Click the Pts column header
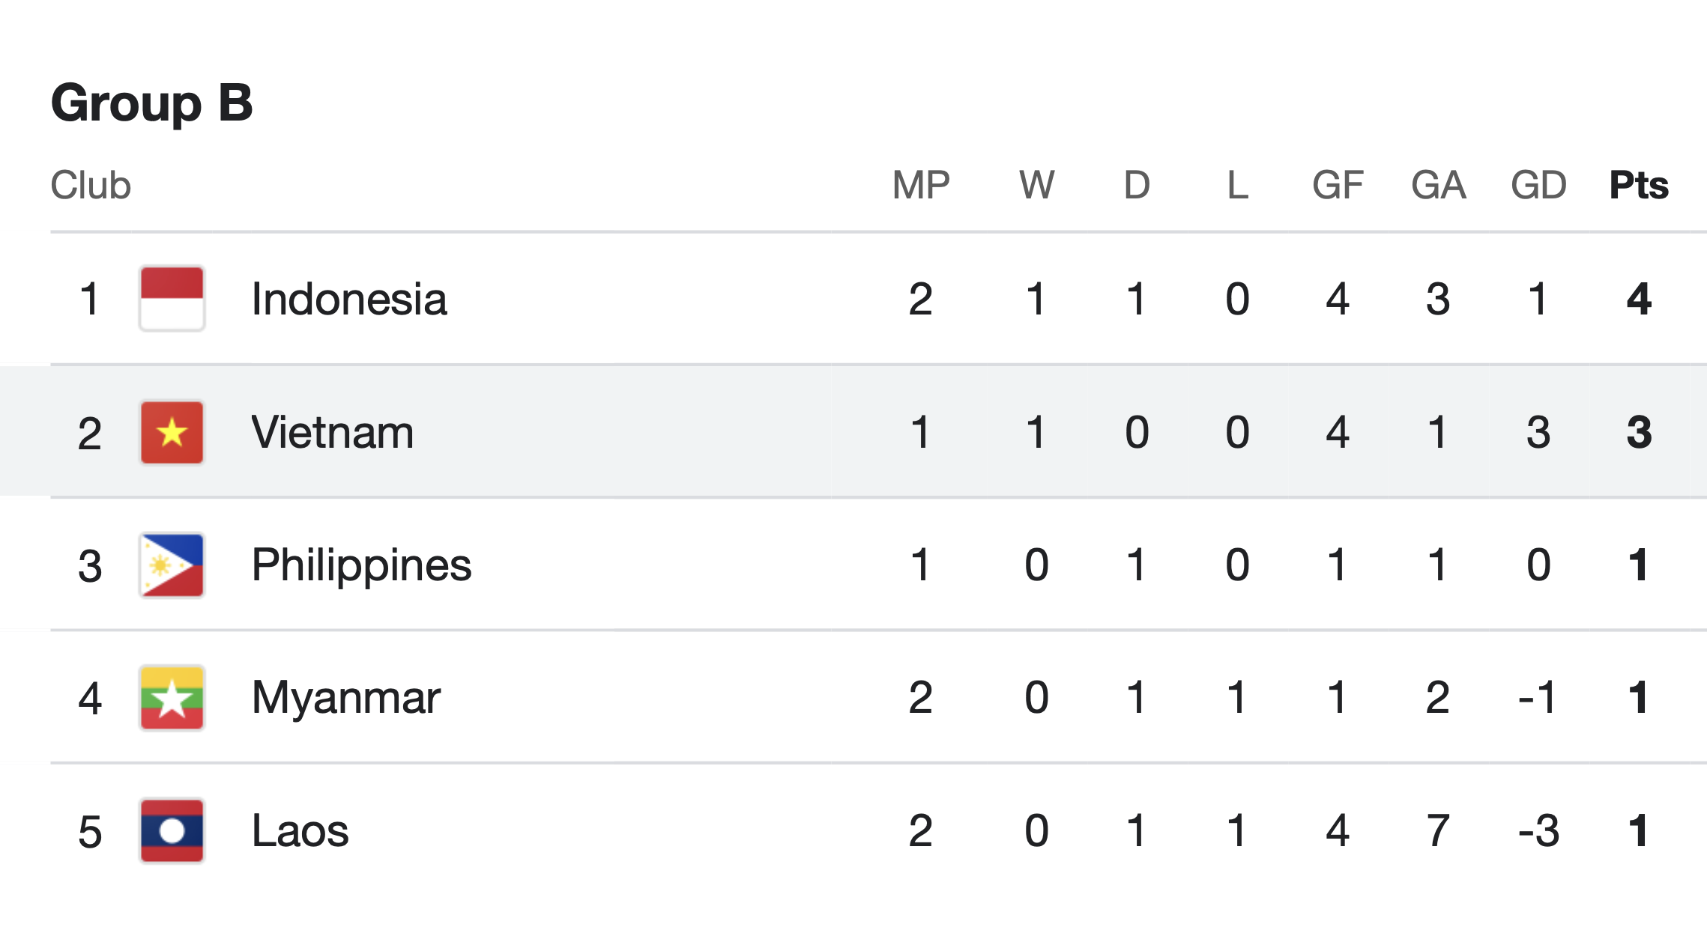Image resolution: width=1707 pixels, height=930 pixels. tap(1639, 185)
